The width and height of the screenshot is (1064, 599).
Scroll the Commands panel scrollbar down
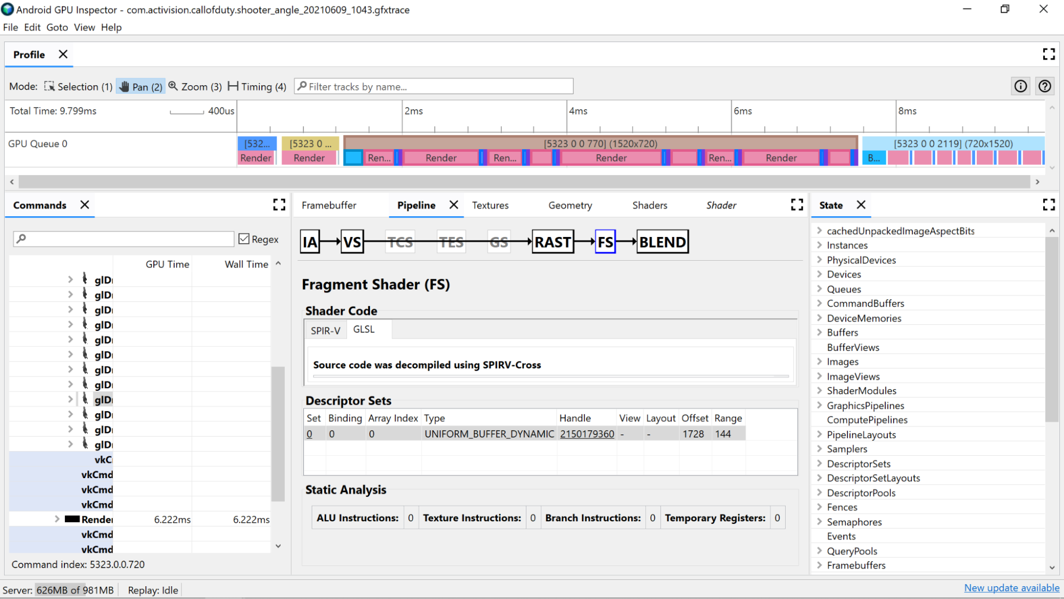[x=278, y=546]
